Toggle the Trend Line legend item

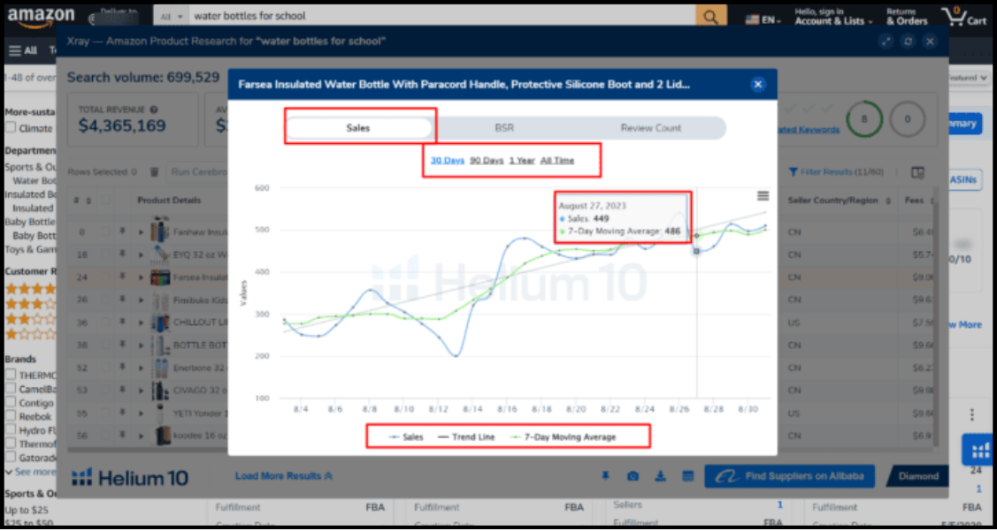click(x=466, y=436)
